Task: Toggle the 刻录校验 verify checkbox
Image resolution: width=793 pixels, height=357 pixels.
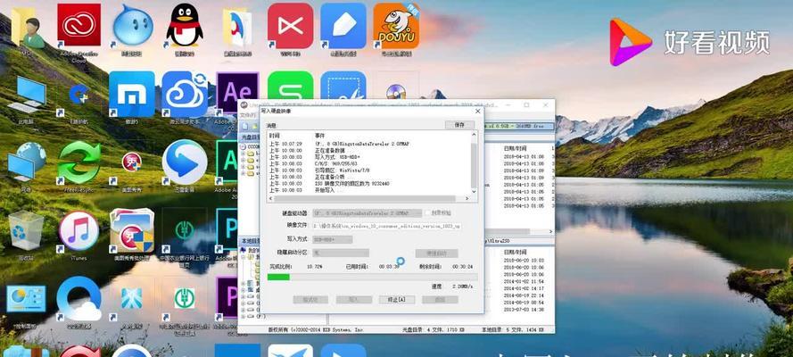Action: coord(428,213)
